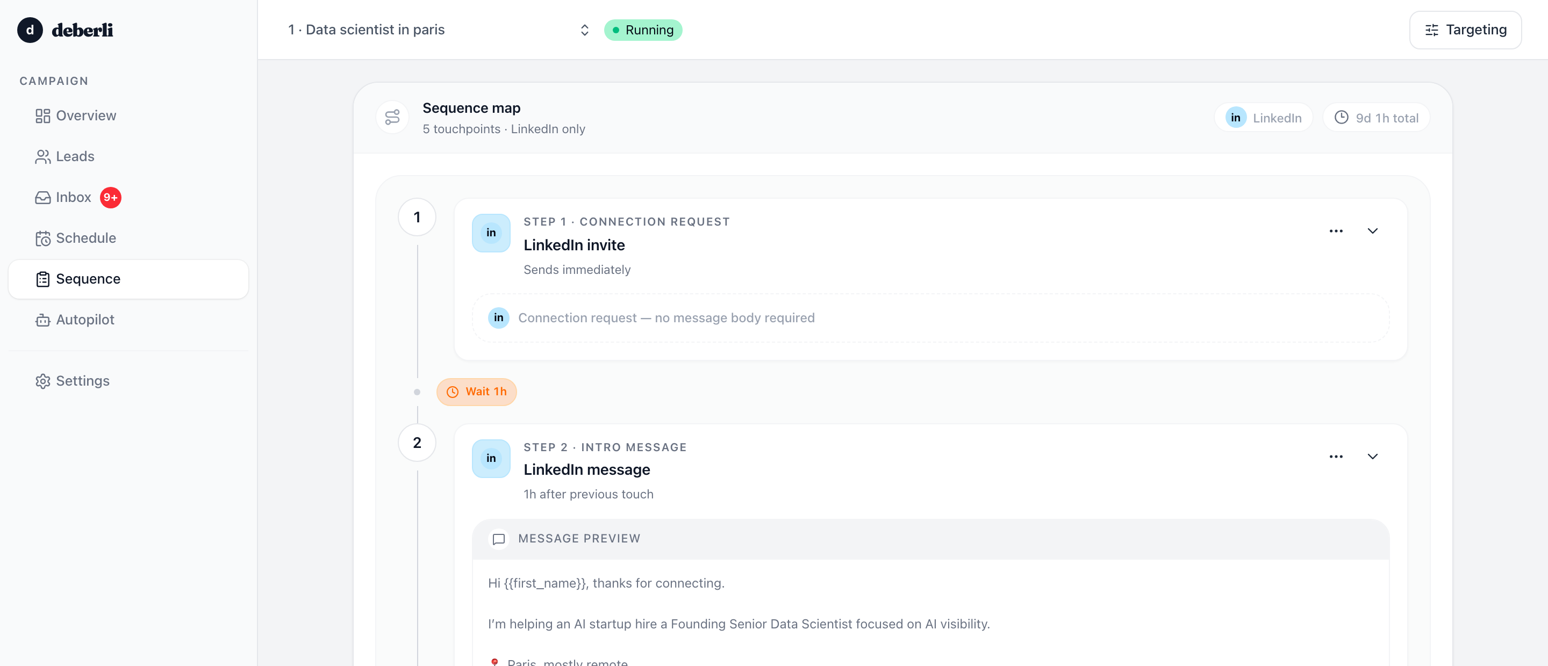Click the deberli logo icon
Screen dimensions: 1548x666
[x=30, y=30]
